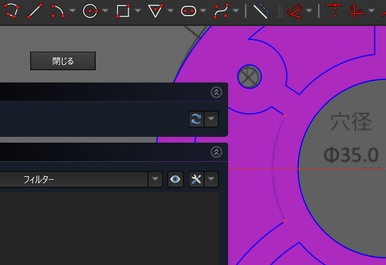
Task: Collapse the lower filter panel section
Action: click(x=217, y=152)
